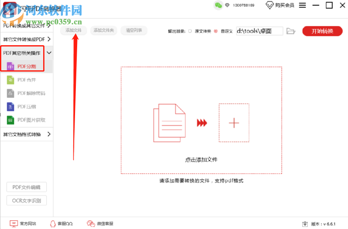Expand the 其它文档格式转换 chevron
The width and height of the screenshot is (348, 229).
point(49,134)
